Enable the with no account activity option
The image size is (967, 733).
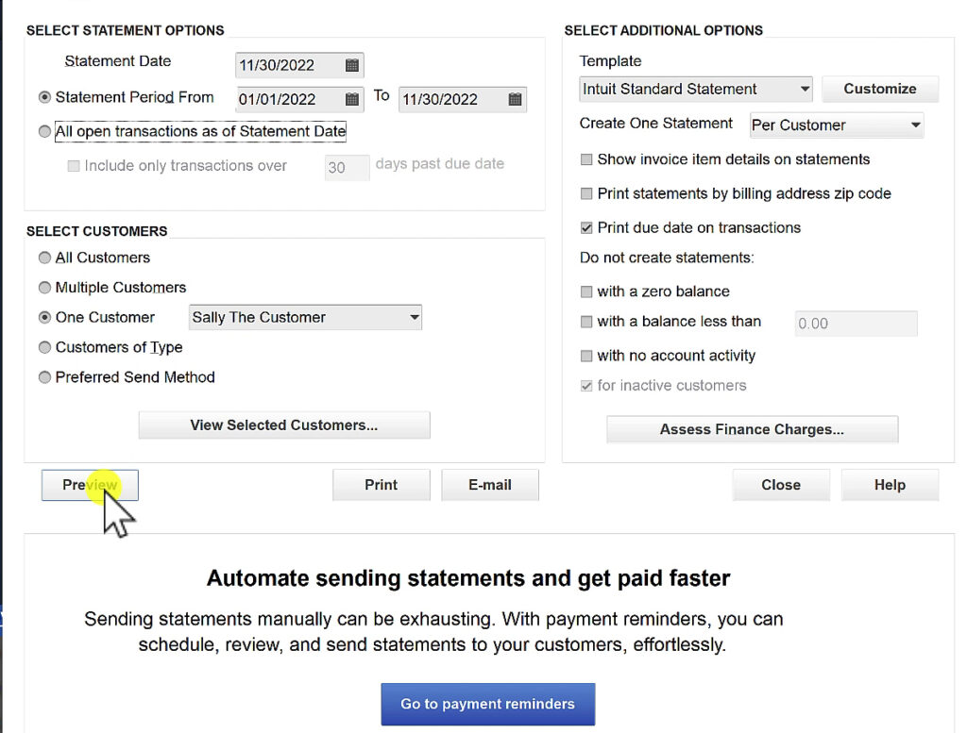(x=585, y=356)
